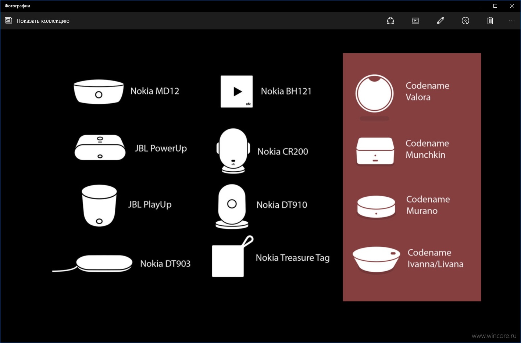Click the Codename Ivanna/Livana text

pyautogui.click(x=435, y=258)
